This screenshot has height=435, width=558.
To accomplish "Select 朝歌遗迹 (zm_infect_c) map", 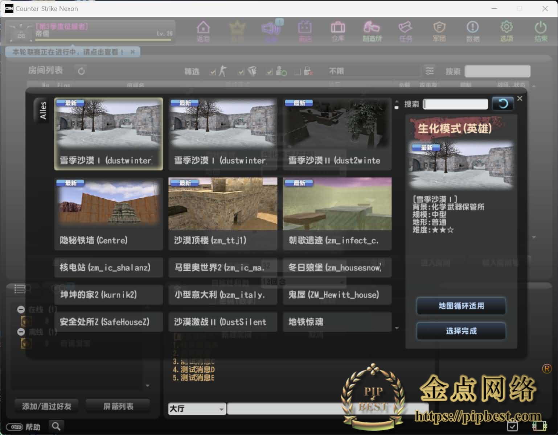I will (x=337, y=214).
